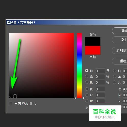
Task: Enable the 只有 Web 颜色 checkbox
Action: [x=10, y=103]
